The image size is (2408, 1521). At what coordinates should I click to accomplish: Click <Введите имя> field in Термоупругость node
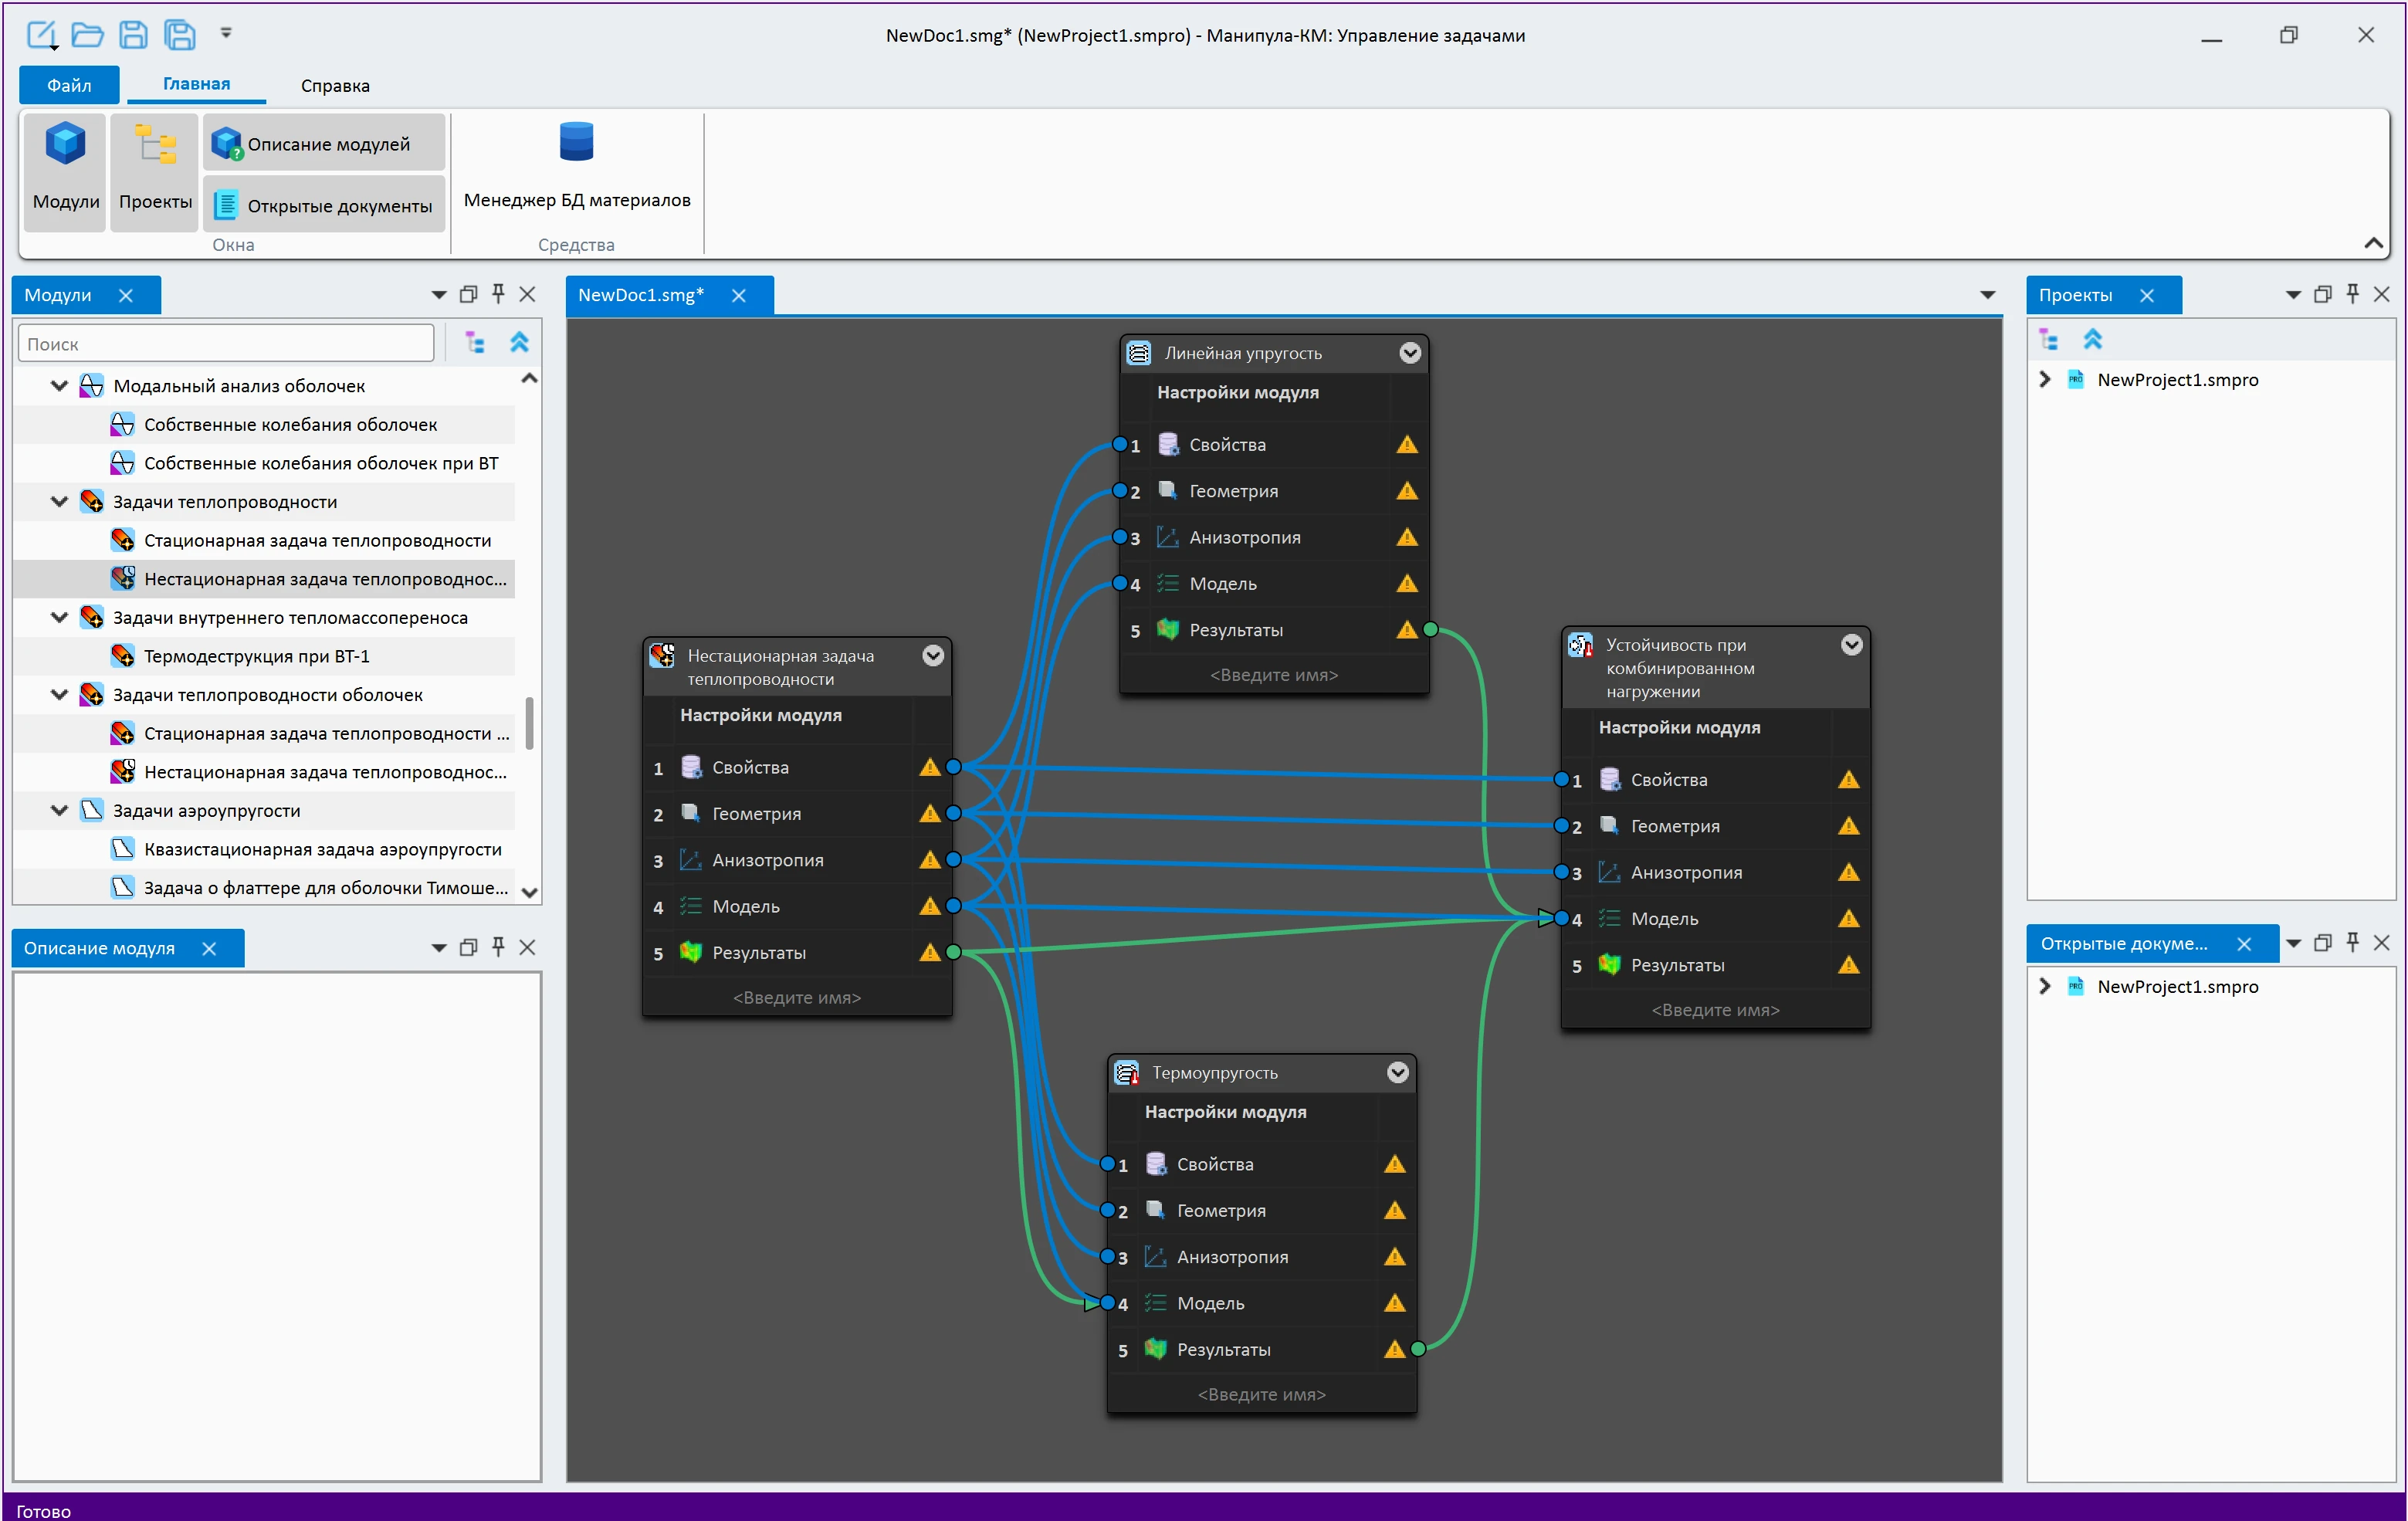tap(1261, 1394)
